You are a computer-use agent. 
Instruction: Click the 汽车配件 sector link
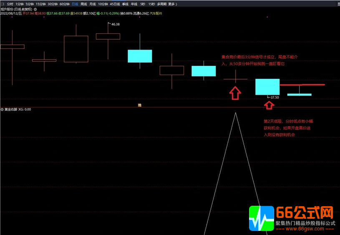point(156,13)
